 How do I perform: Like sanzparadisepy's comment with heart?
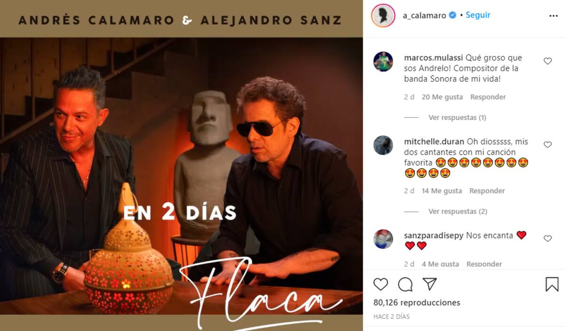(548, 238)
